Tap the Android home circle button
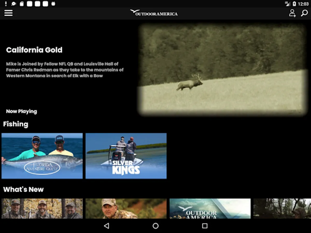 155,226
